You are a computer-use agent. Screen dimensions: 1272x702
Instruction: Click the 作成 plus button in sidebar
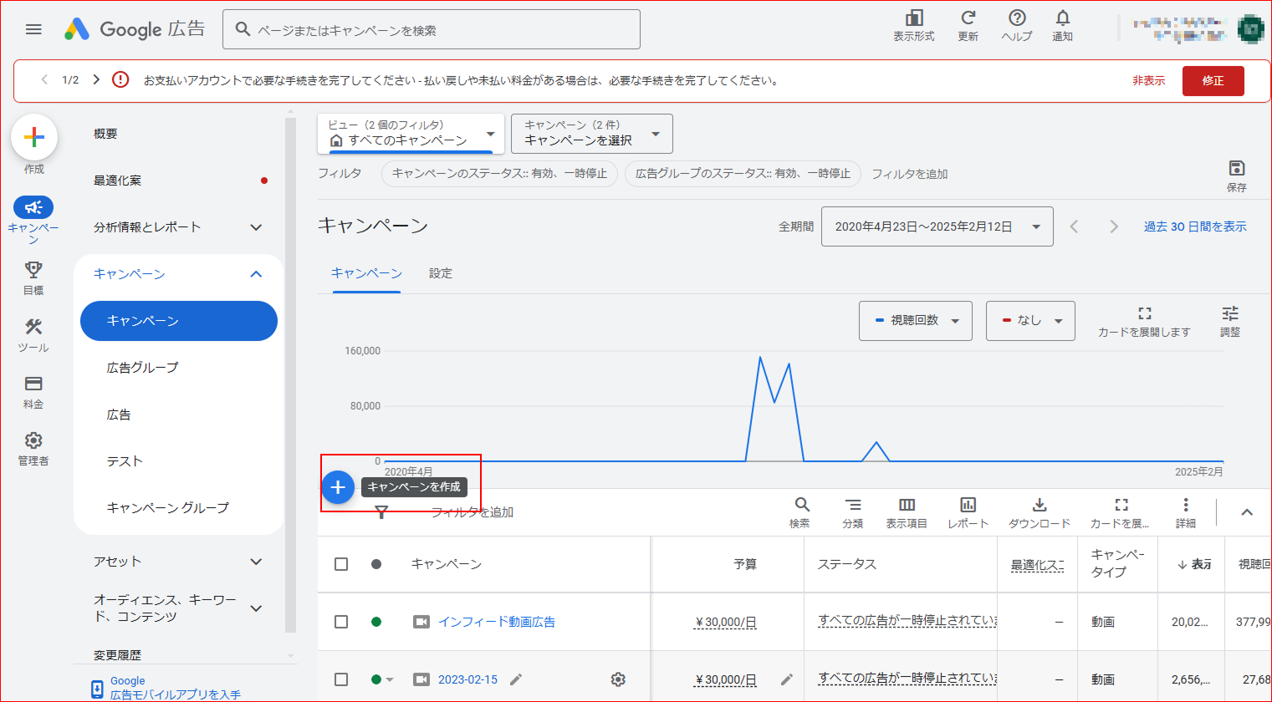34,137
